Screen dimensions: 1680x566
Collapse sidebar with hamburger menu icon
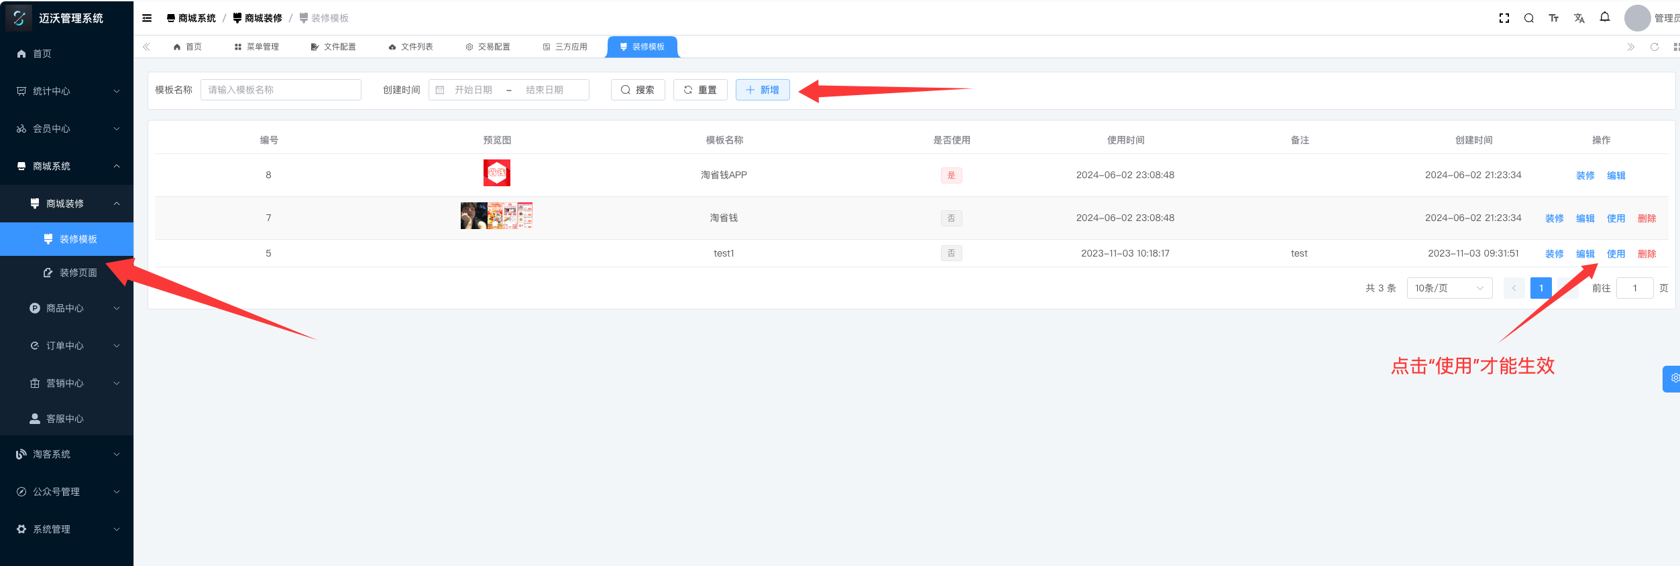tap(147, 18)
